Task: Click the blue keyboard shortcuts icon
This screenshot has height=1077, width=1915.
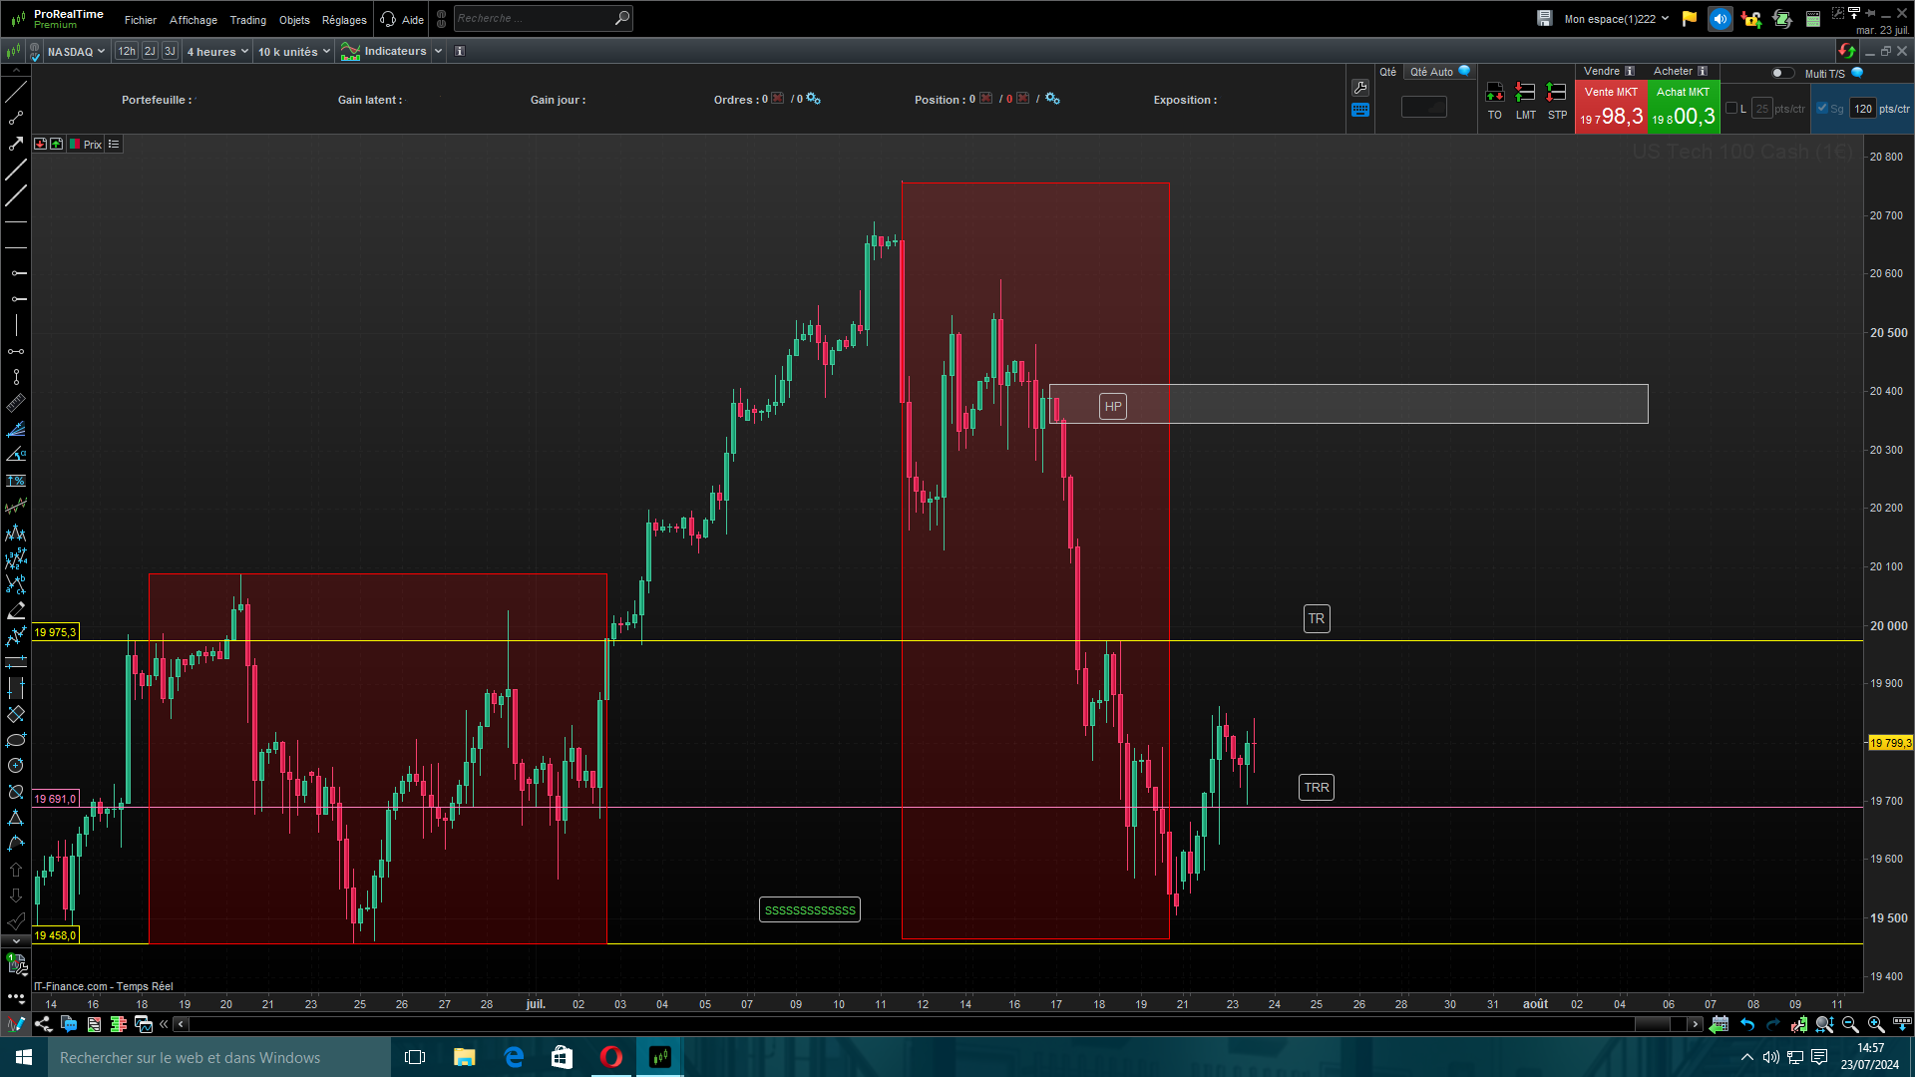Action: point(1360,111)
